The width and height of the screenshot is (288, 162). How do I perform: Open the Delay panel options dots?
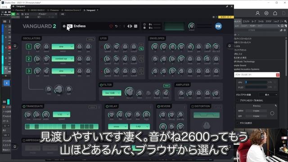tap(150, 107)
